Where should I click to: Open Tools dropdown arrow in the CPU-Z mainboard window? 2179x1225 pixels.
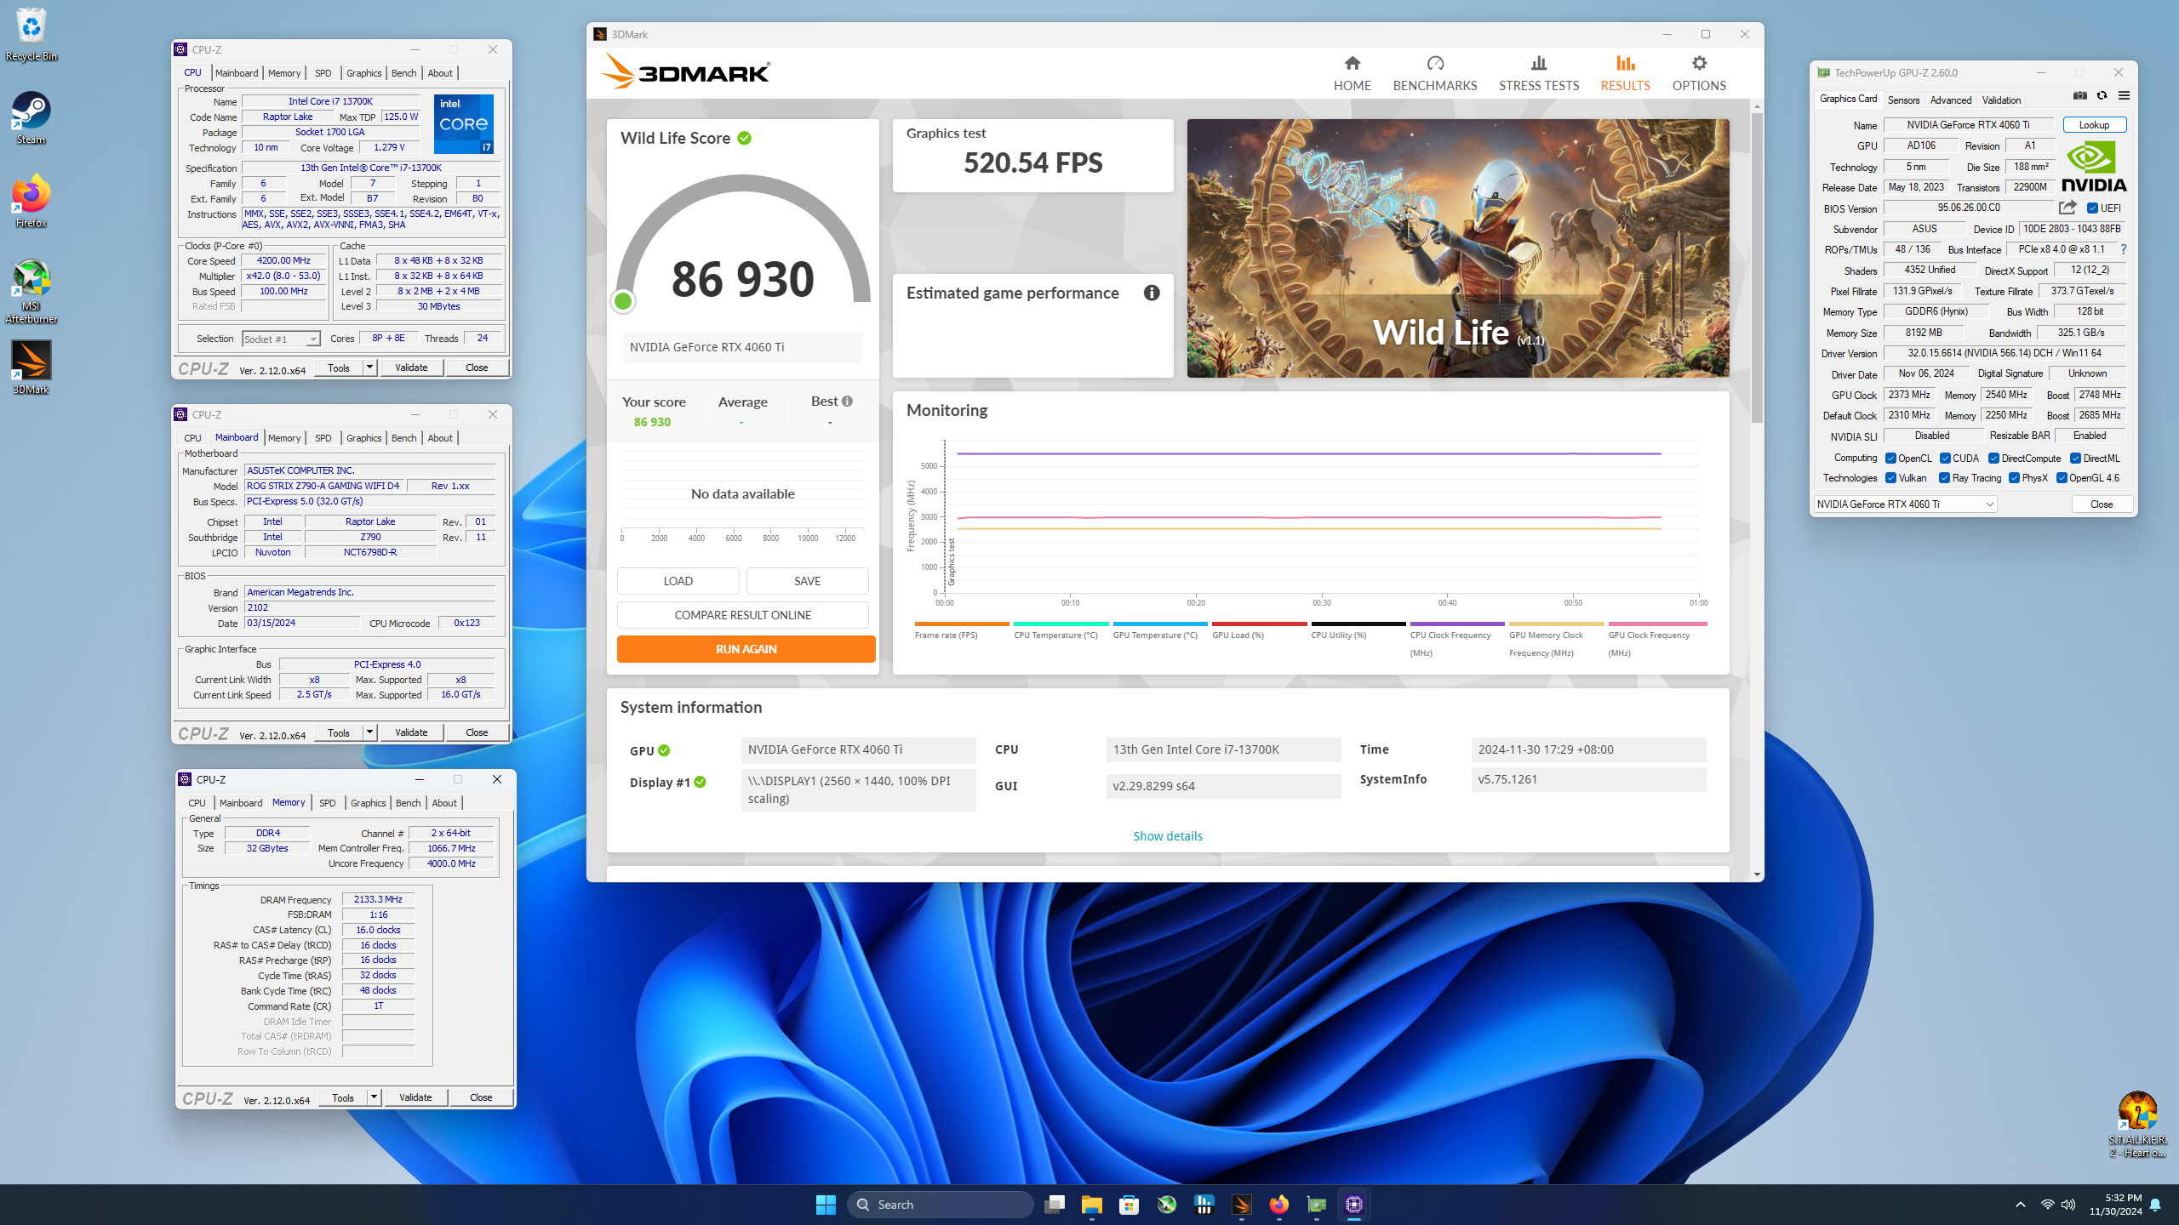click(369, 732)
